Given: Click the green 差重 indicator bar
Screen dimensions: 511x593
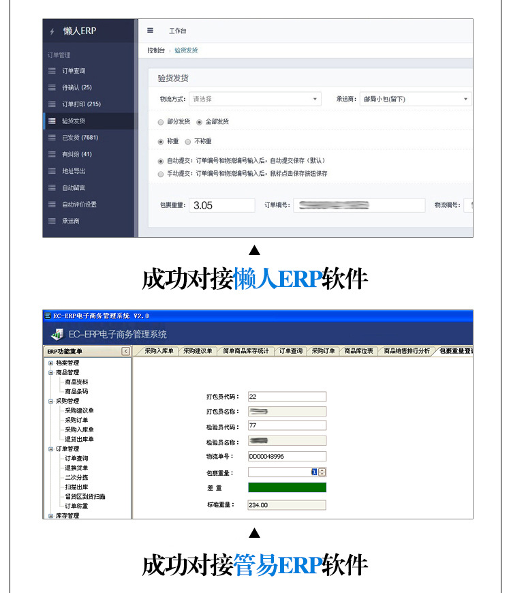Looking at the screenshot, I should 287,487.
